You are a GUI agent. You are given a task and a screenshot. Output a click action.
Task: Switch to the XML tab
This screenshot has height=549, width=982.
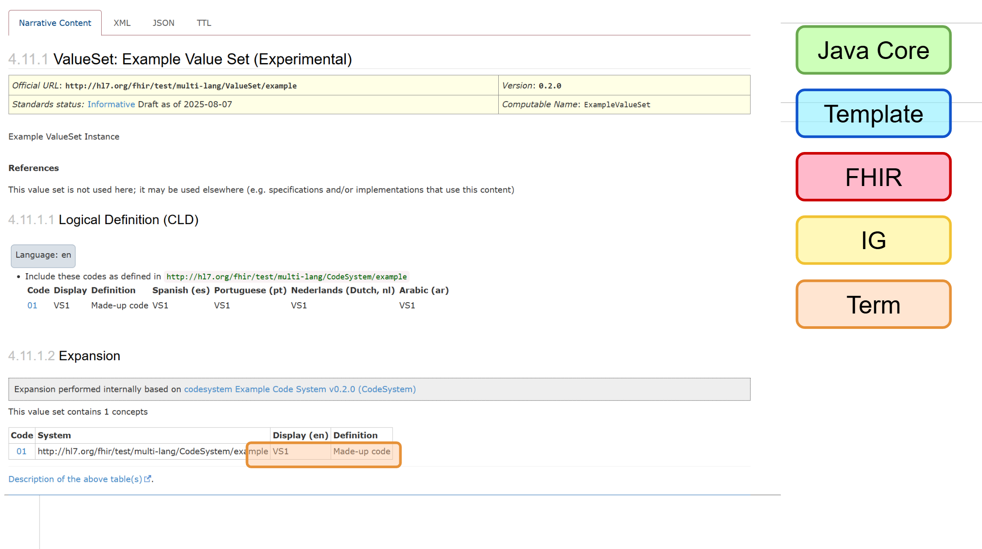(122, 23)
